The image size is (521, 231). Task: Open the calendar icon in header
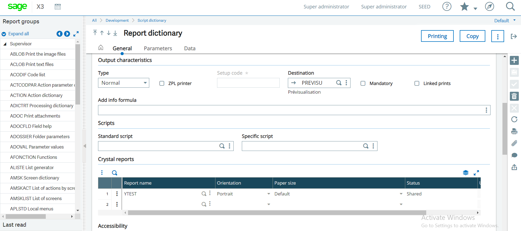point(58,7)
